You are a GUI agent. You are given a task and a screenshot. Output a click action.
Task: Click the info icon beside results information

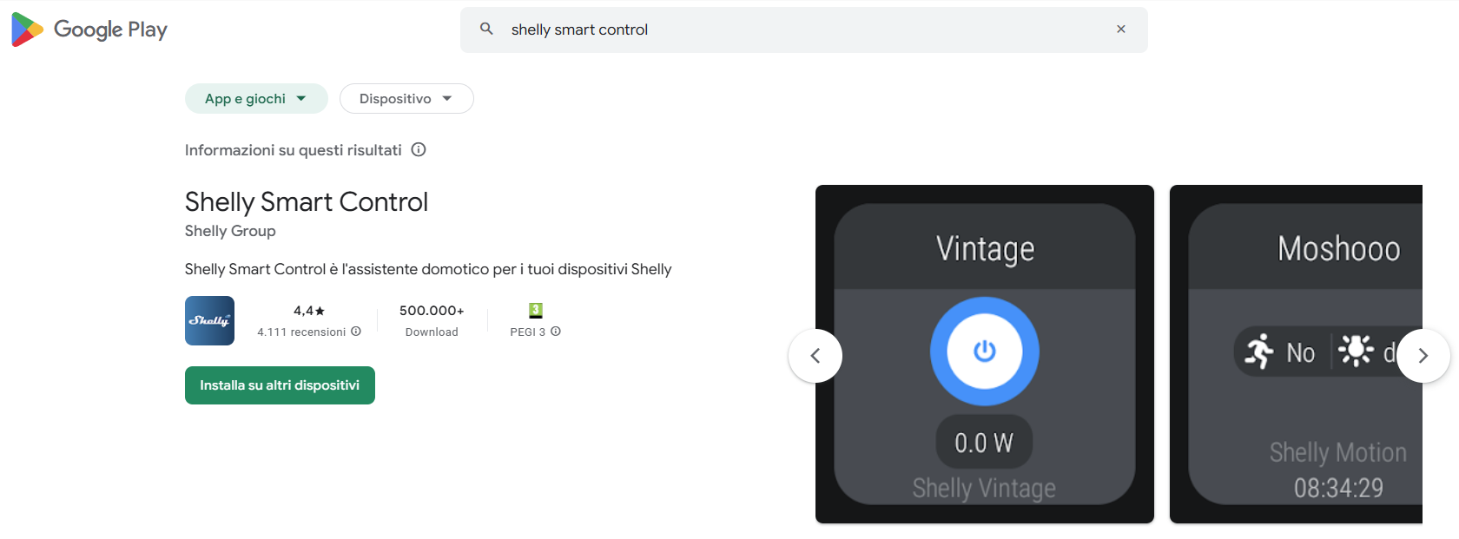[x=419, y=149]
